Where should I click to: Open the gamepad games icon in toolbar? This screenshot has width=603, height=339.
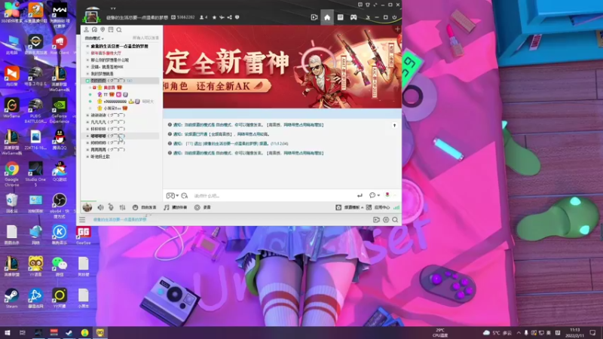tap(354, 17)
